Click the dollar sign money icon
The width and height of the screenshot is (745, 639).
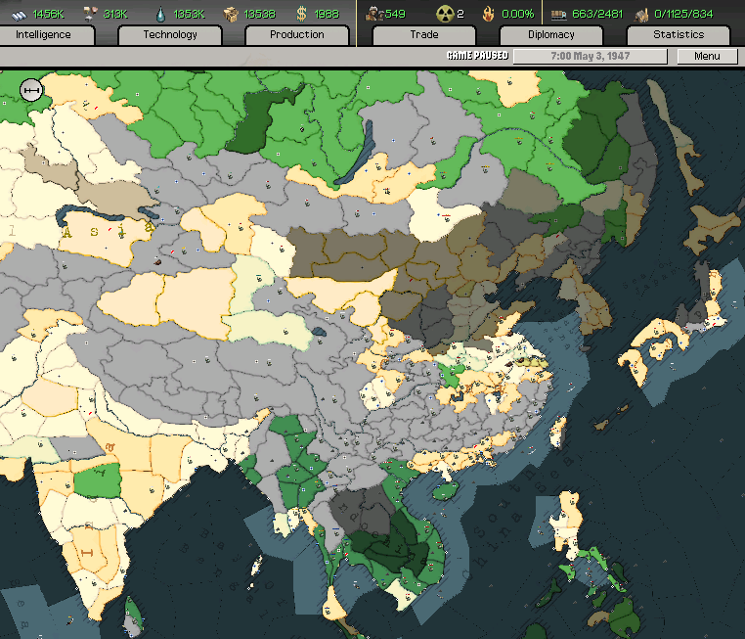pyautogui.click(x=301, y=14)
